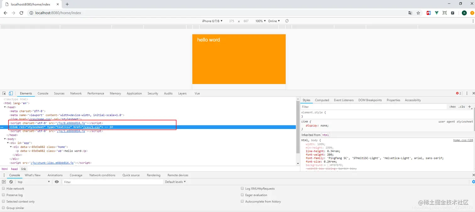
Task: Open device toolbar more options menu
Action: tap(473, 21)
